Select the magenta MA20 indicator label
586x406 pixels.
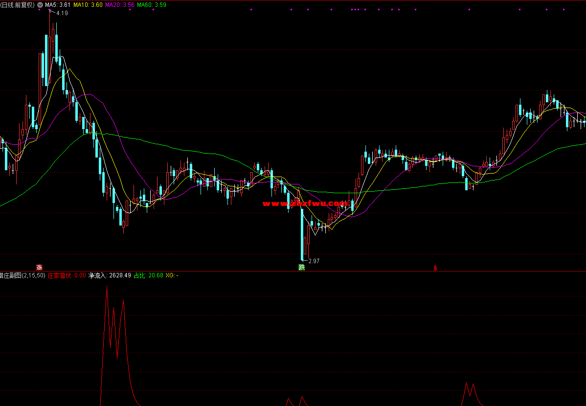(120, 5)
